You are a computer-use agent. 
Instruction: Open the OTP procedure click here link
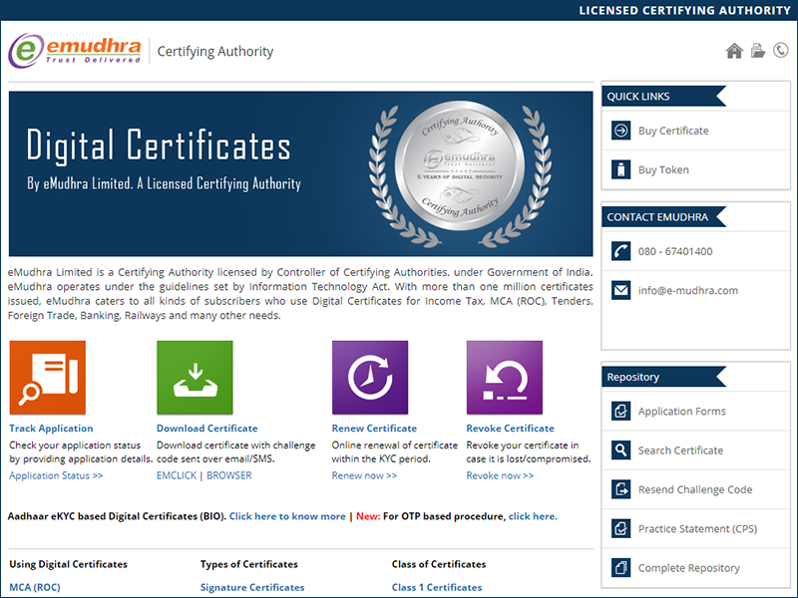pos(533,516)
